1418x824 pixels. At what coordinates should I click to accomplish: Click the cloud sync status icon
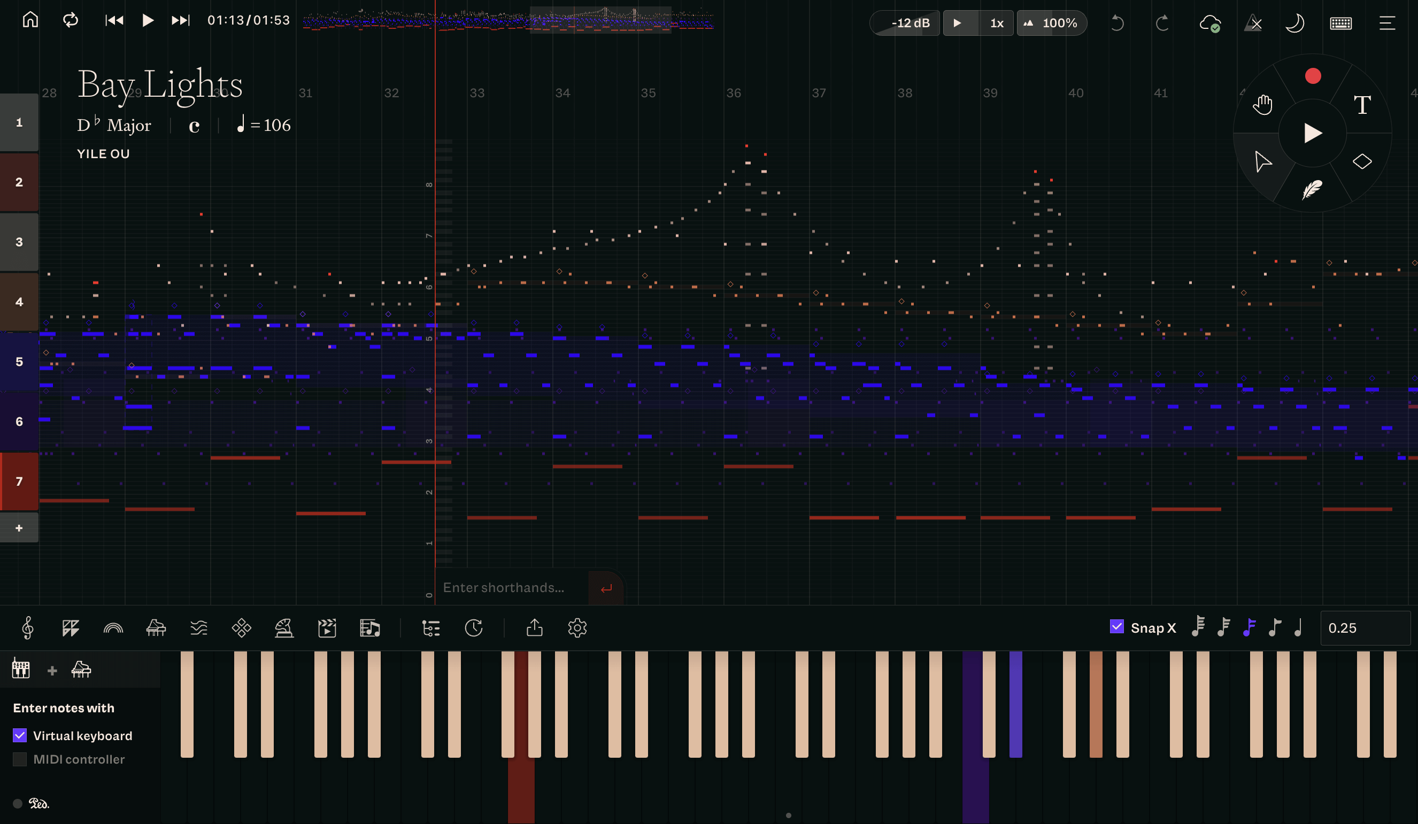click(1211, 23)
